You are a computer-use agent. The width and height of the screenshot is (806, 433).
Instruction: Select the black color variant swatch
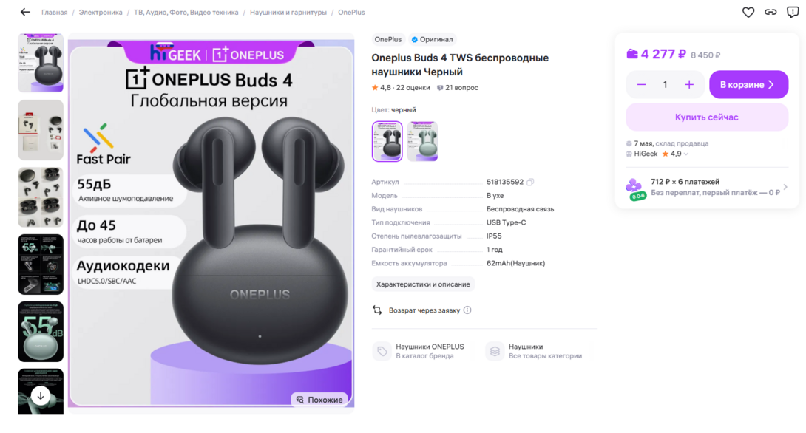coord(387,141)
